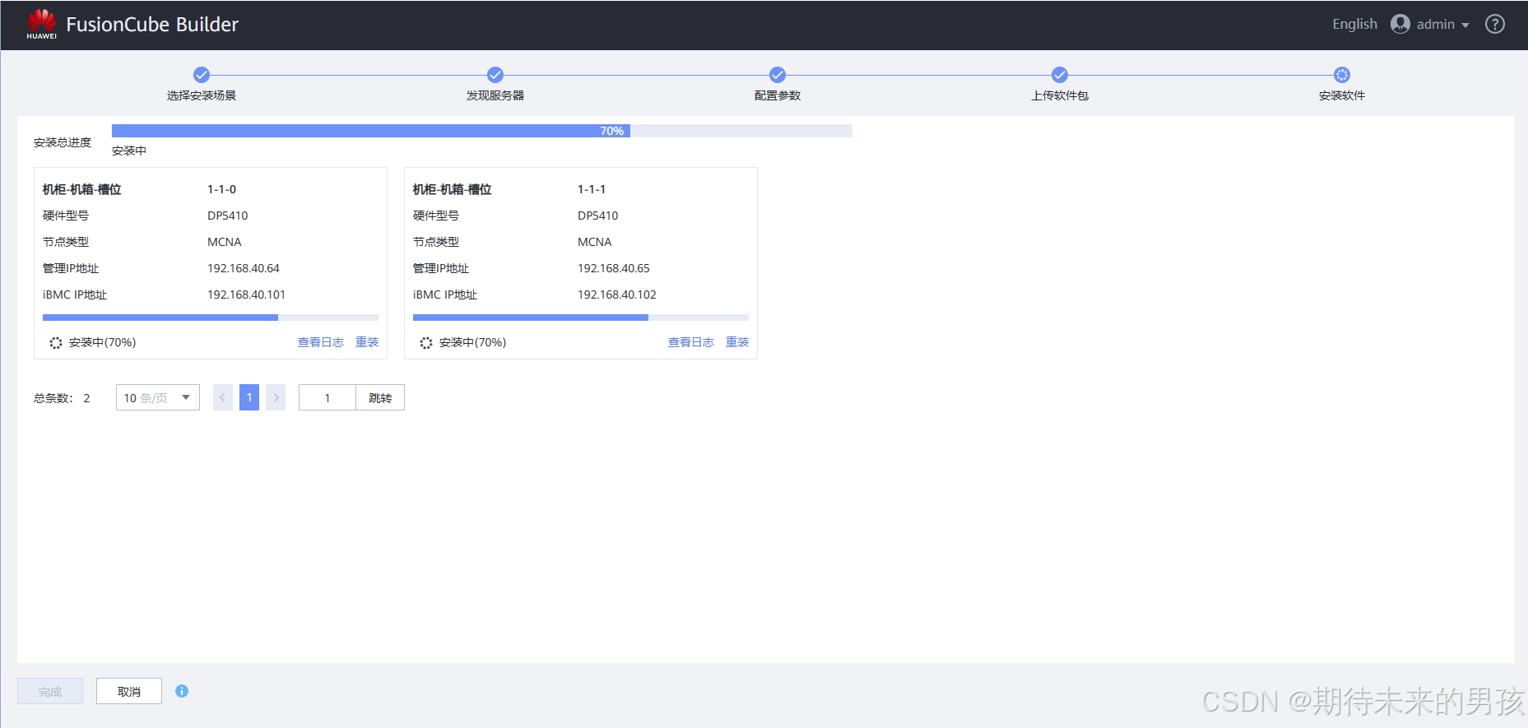Select the 选择安装场景 step label
The image size is (1528, 728).
point(202,95)
